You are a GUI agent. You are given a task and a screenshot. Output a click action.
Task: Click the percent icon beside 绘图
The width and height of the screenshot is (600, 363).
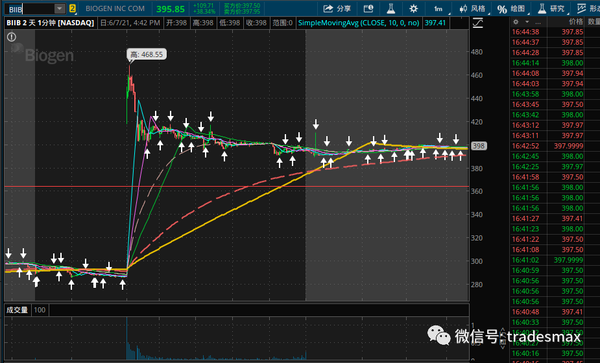pyautogui.click(x=502, y=9)
